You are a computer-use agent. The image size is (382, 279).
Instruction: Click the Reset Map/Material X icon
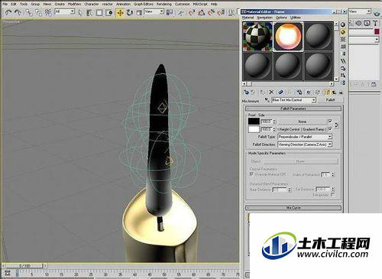[271, 92]
